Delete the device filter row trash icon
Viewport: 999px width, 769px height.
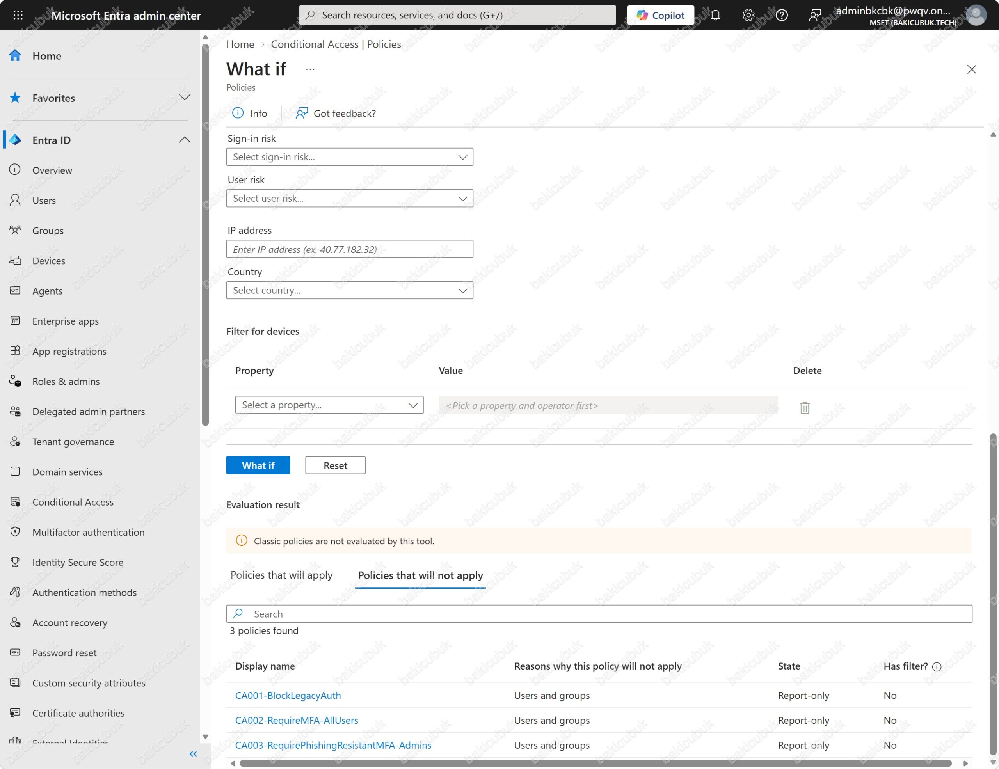pyautogui.click(x=805, y=407)
